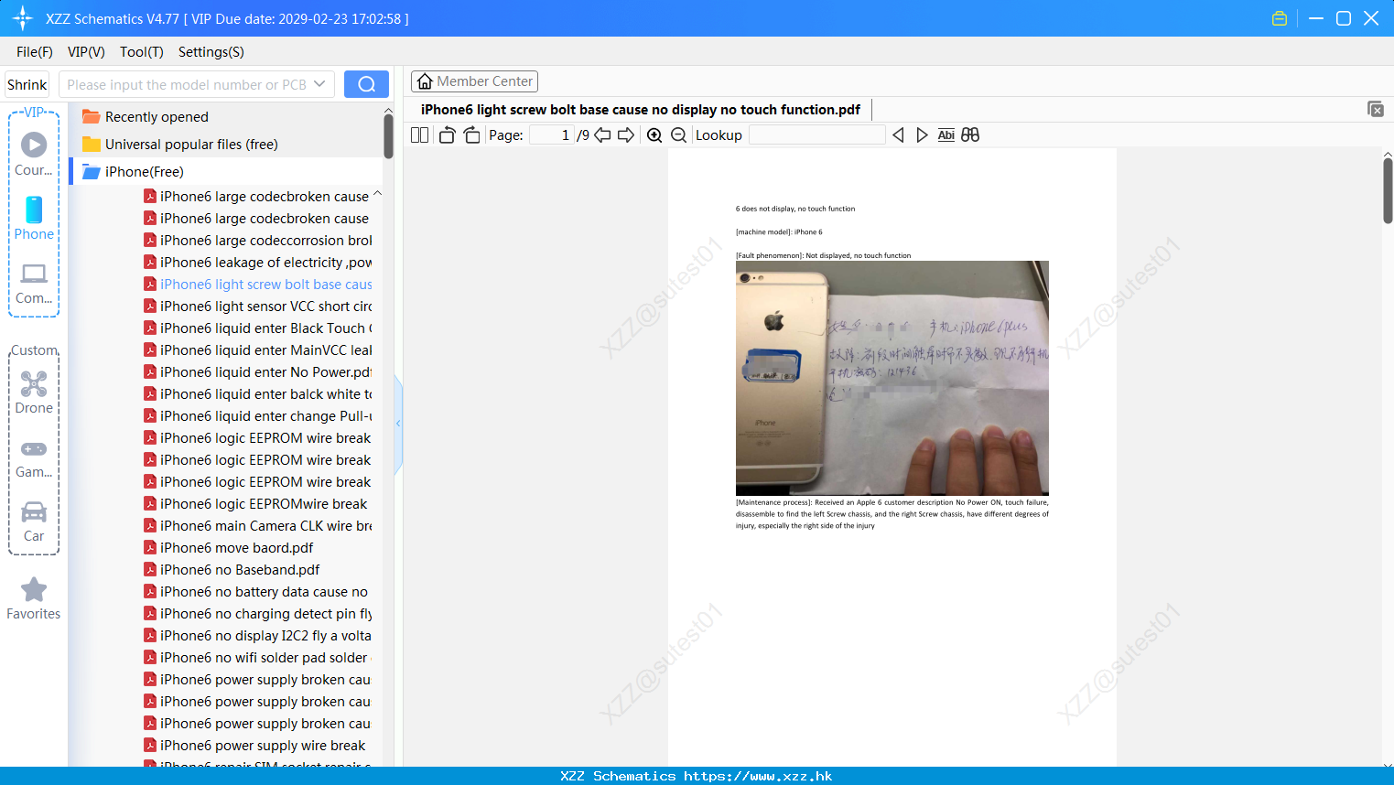
Task: Open the File menu
Action: pos(35,52)
